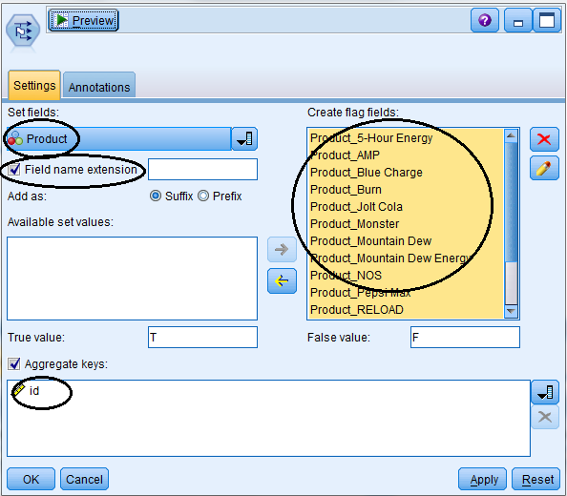Maximize the dialog window
Screen dimensions: 567x496
[547, 21]
